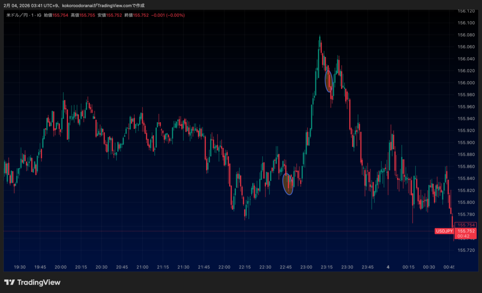
Task: Click the red USDJPY symbol tag
Action: coord(444,231)
